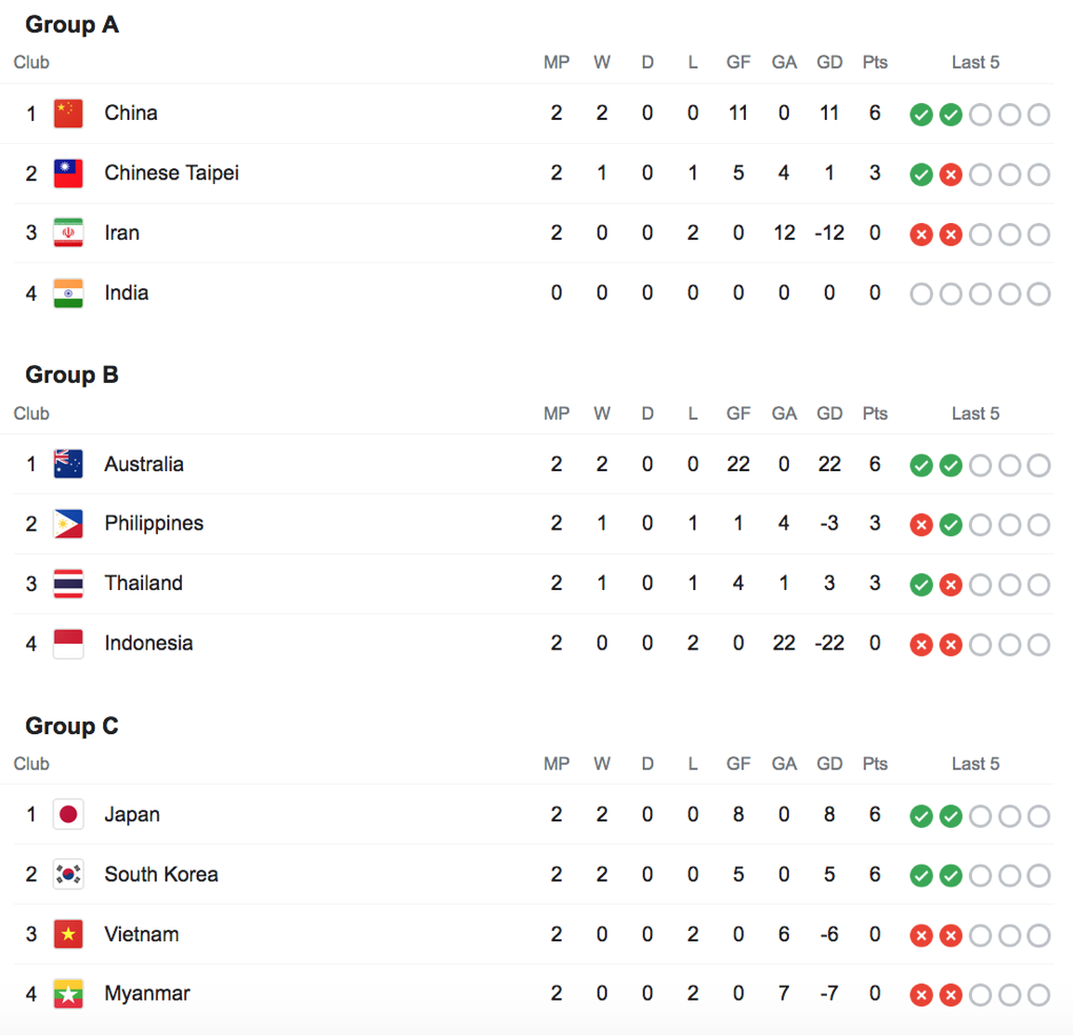Click the Group C Last 5 header
Screen dimensions: 1073x1035
click(x=975, y=764)
